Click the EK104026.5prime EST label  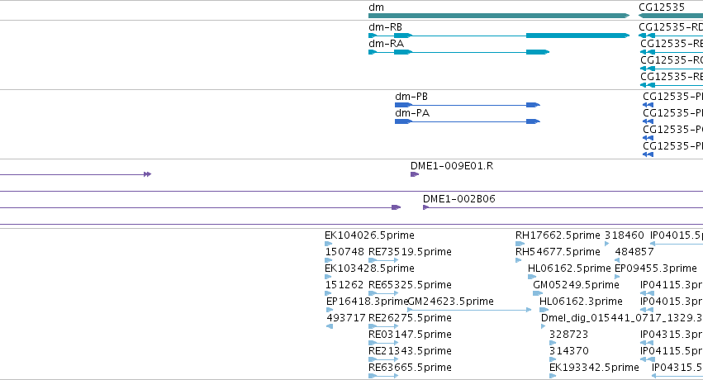pyautogui.click(x=369, y=235)
